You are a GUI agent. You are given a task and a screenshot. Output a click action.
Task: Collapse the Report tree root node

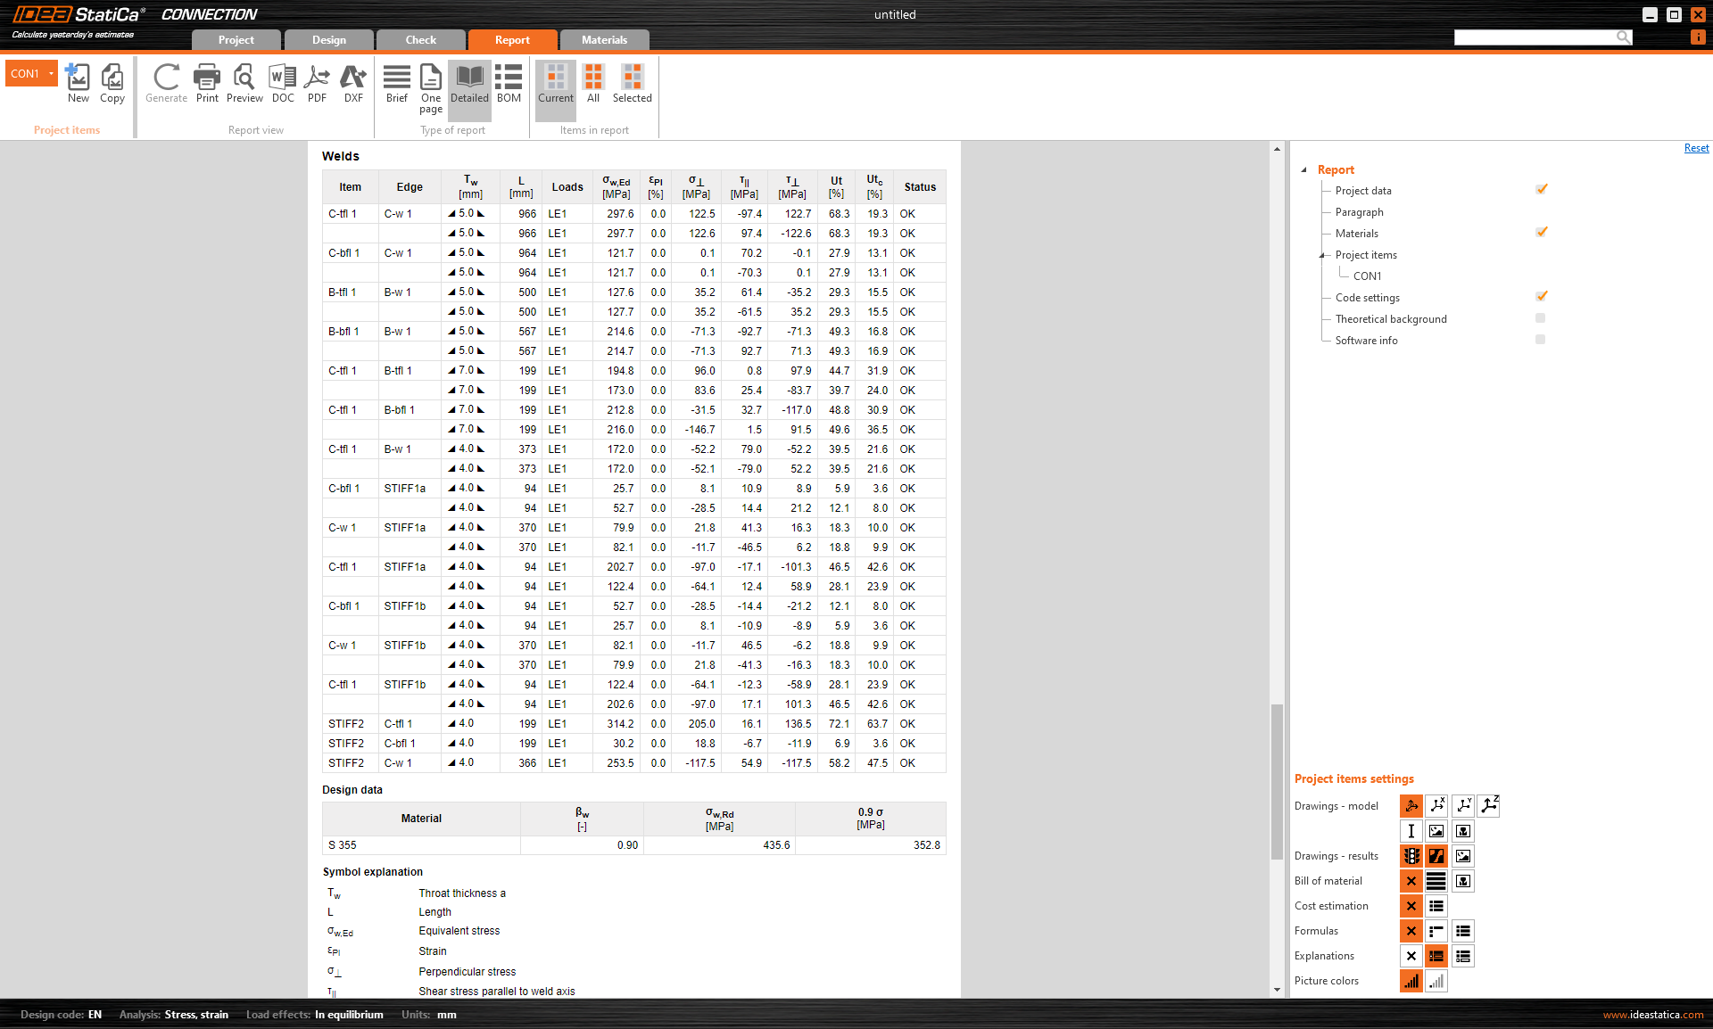pos(1303,169)
